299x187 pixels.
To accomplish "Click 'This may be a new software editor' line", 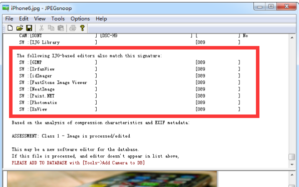I will pos(75,149).
